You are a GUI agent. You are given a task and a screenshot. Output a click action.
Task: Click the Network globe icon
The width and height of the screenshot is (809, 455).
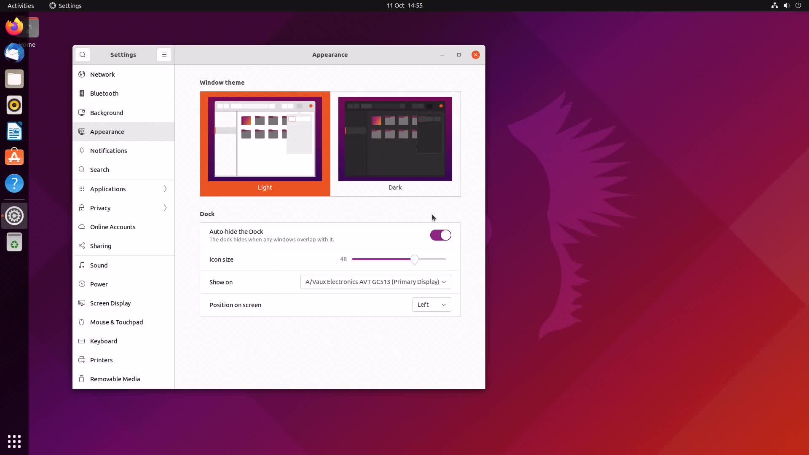82,75
